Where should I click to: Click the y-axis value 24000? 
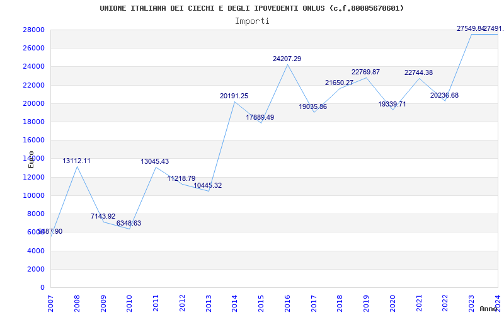(x=33, y=67)
